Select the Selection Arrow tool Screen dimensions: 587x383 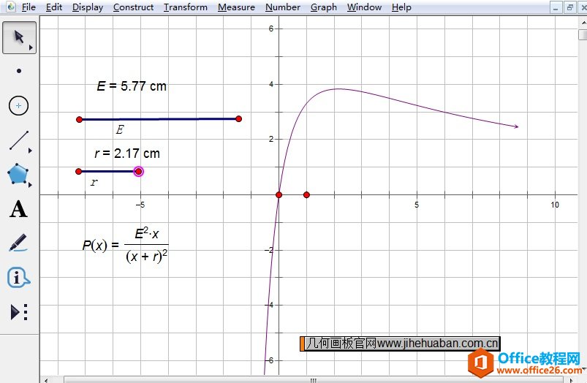click(19, 37)
